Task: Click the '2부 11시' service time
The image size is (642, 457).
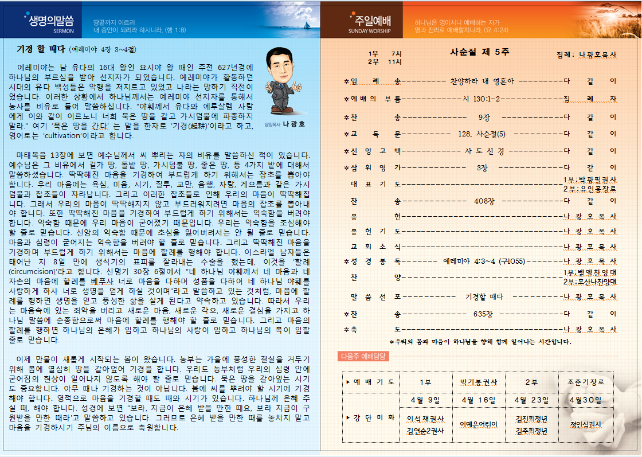Action: [385, 62]
